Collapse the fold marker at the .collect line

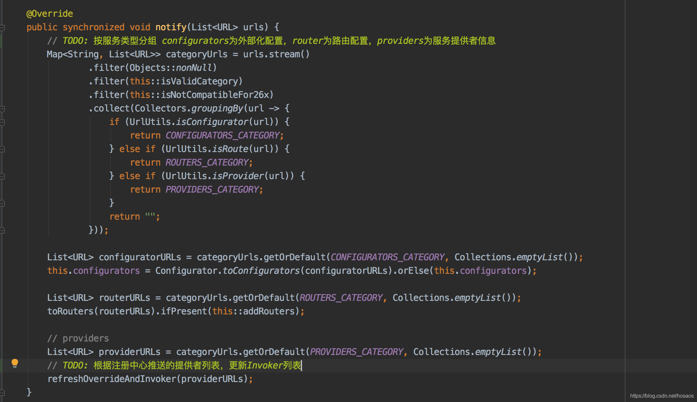2,109
